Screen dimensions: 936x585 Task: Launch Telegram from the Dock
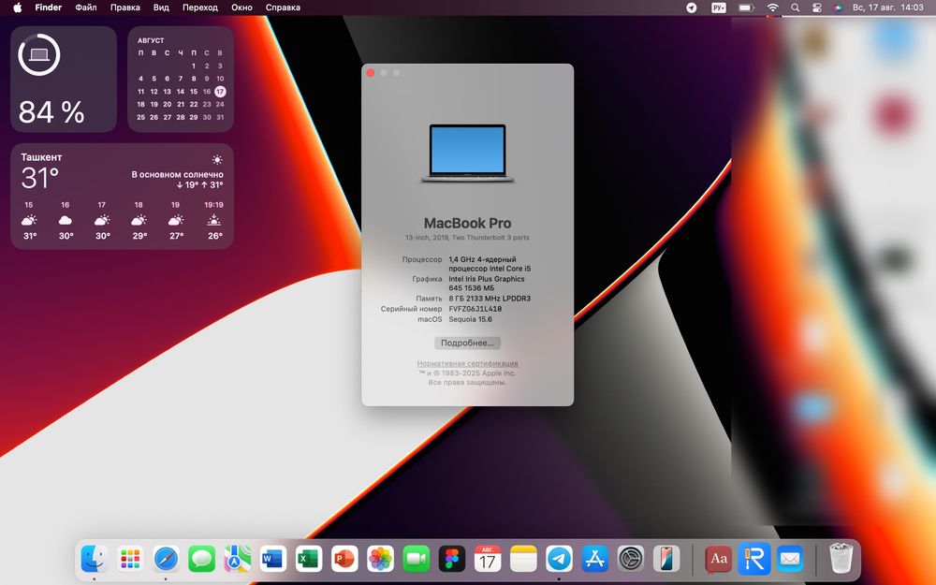pos(560,560)
